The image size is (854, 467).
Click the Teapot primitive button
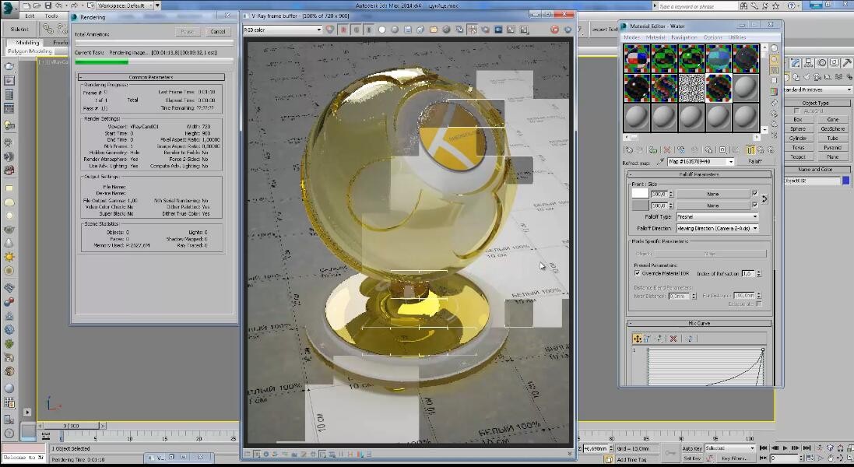pyautogui.click(x=798, y=156)
